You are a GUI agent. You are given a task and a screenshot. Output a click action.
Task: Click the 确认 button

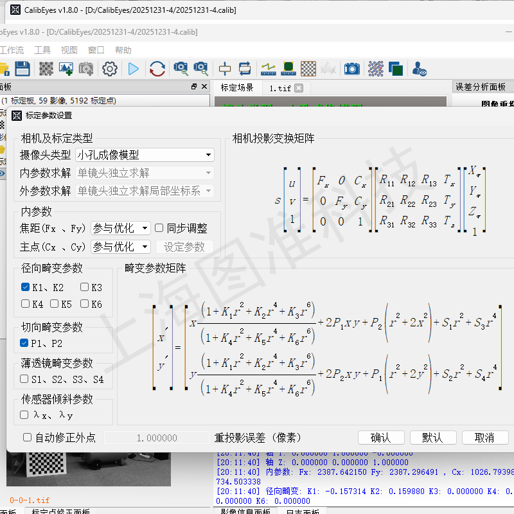(380, 438)
